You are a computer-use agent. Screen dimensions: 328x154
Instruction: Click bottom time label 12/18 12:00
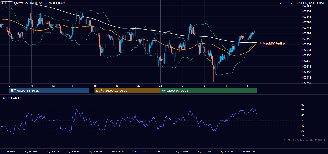point(53,151)
